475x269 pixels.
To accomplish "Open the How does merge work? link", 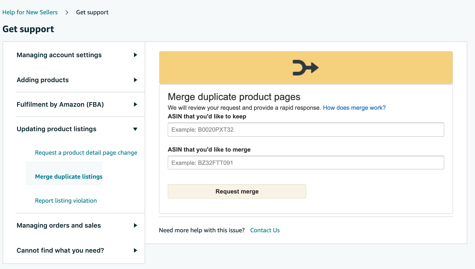I will (x=354, y=108).
